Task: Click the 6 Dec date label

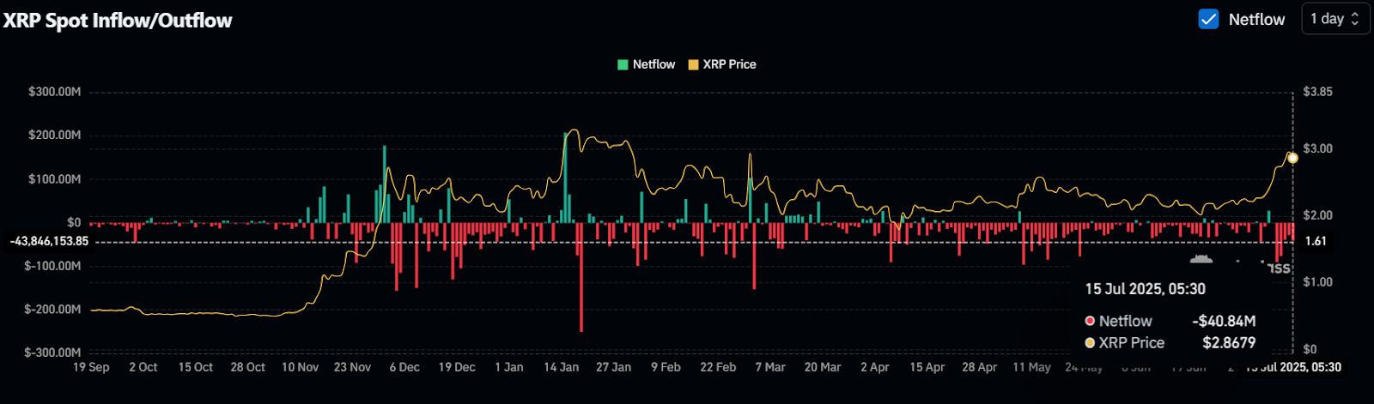Action: coord(404,367)
